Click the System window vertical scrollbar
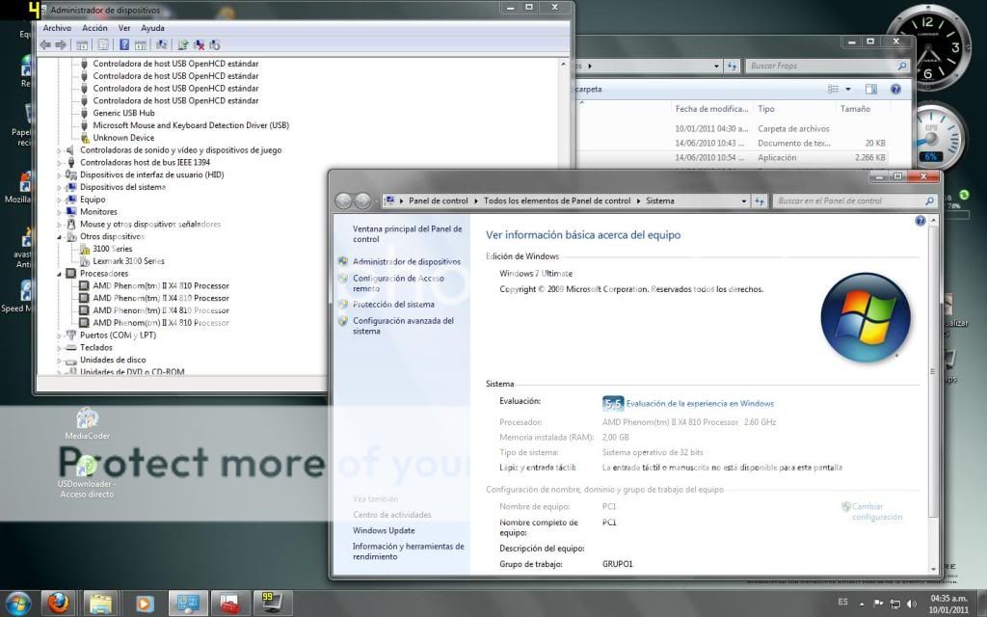Screen dimensions: 987x617 [x=933, y=371]
